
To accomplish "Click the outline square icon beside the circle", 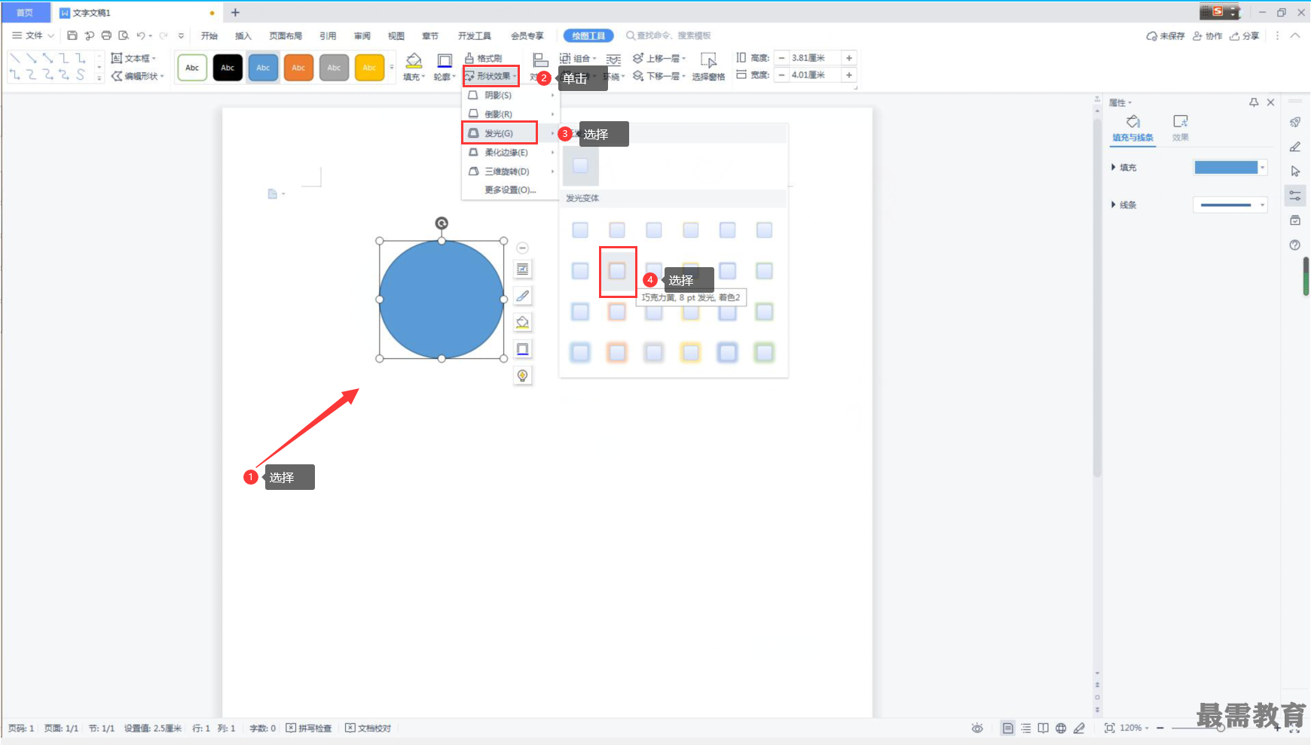I will pyautogui.click(x=523, y=349).
